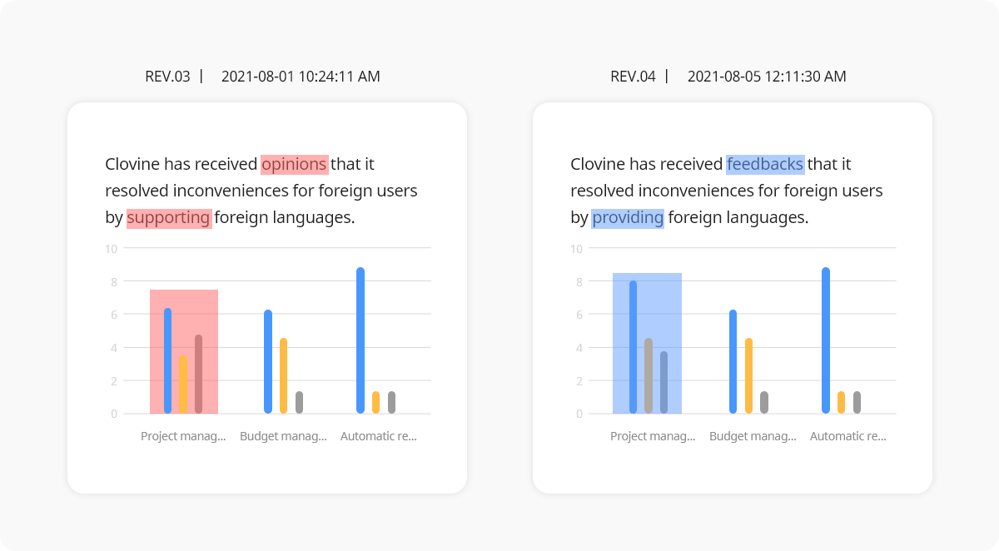Click the 2021-08-01 10:24:11 AM timestamp
The width and height of the screenshot is (999, 551).
301,77
